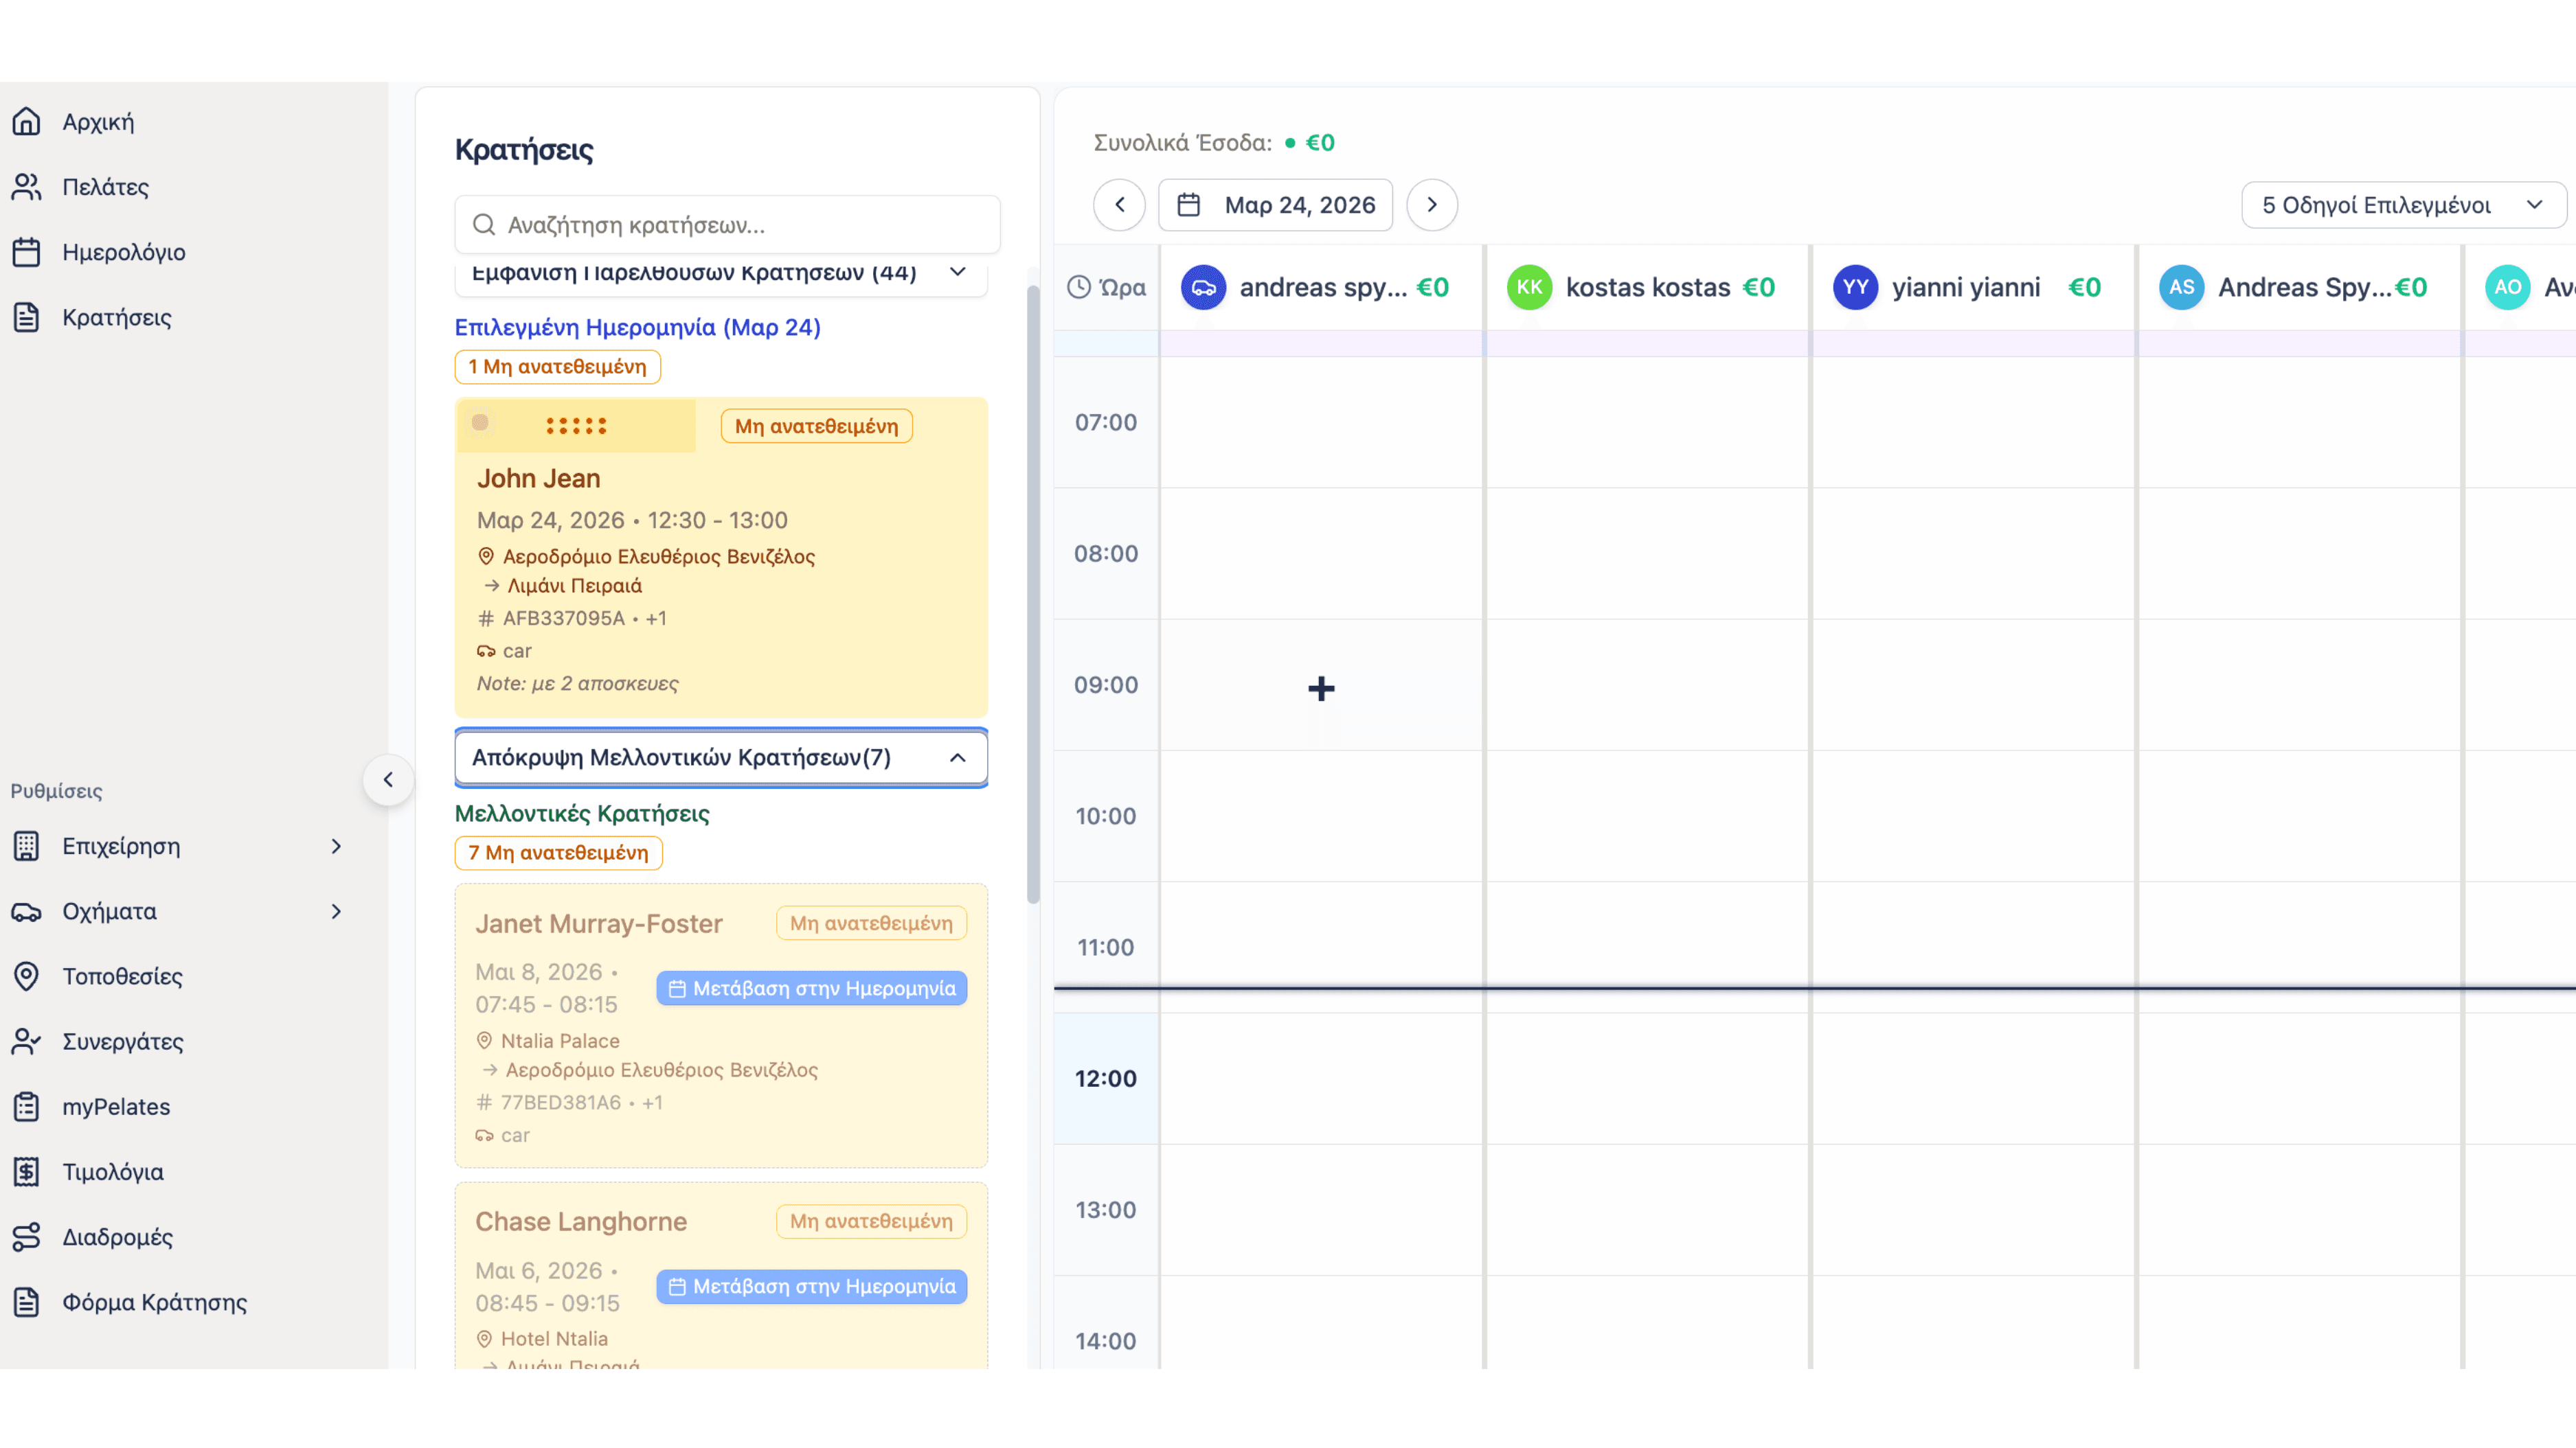Focus the Αναζήτηση κρατήσεων search field
This screenshot has height=1448, width=2576.
tap(728, 225)
